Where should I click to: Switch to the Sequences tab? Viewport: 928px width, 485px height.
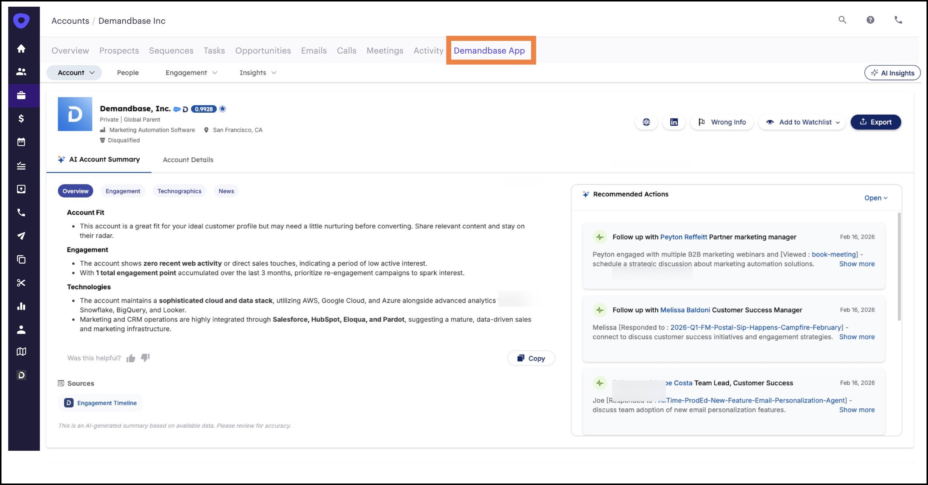(171, 51)
